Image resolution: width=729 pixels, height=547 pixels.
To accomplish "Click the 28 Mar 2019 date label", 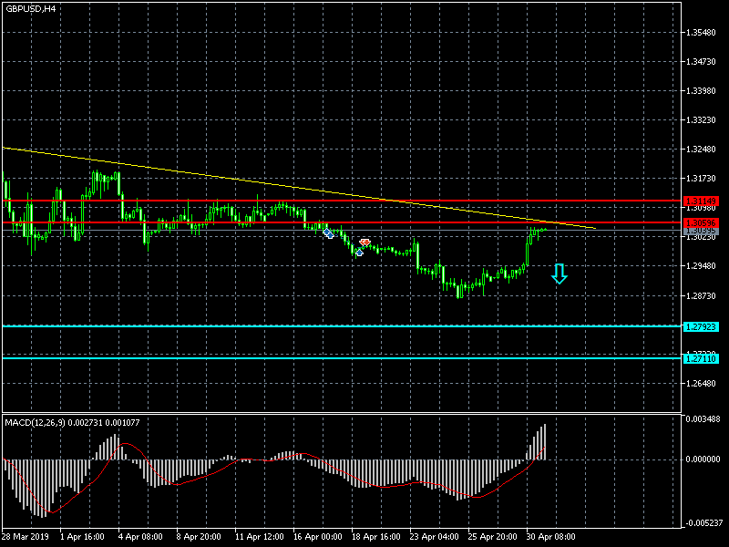I will (25, 537).
